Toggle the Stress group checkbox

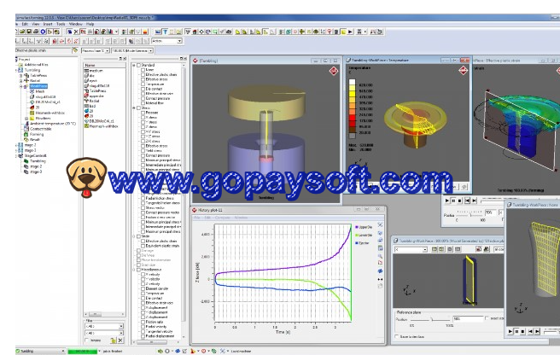click(x=138, y=108)
